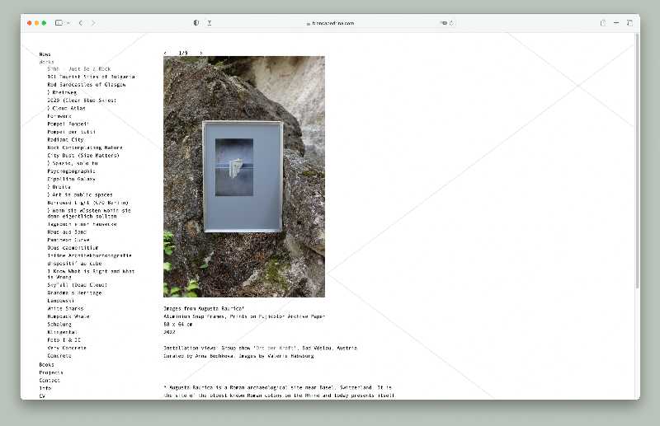This screenshot has height=426, width=660.
Task: Show the tab overview icon
Action: coord(630,23)
